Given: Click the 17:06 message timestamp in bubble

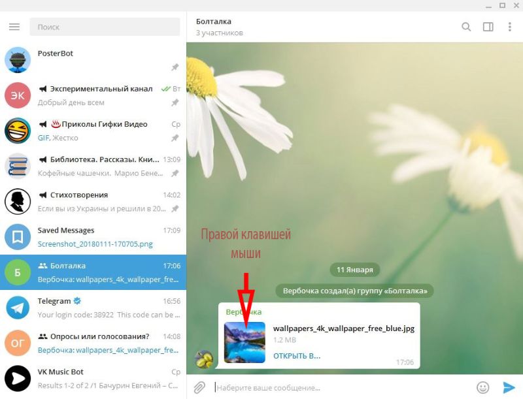Looking at the screenshot, I should click(x=405, y=362).
